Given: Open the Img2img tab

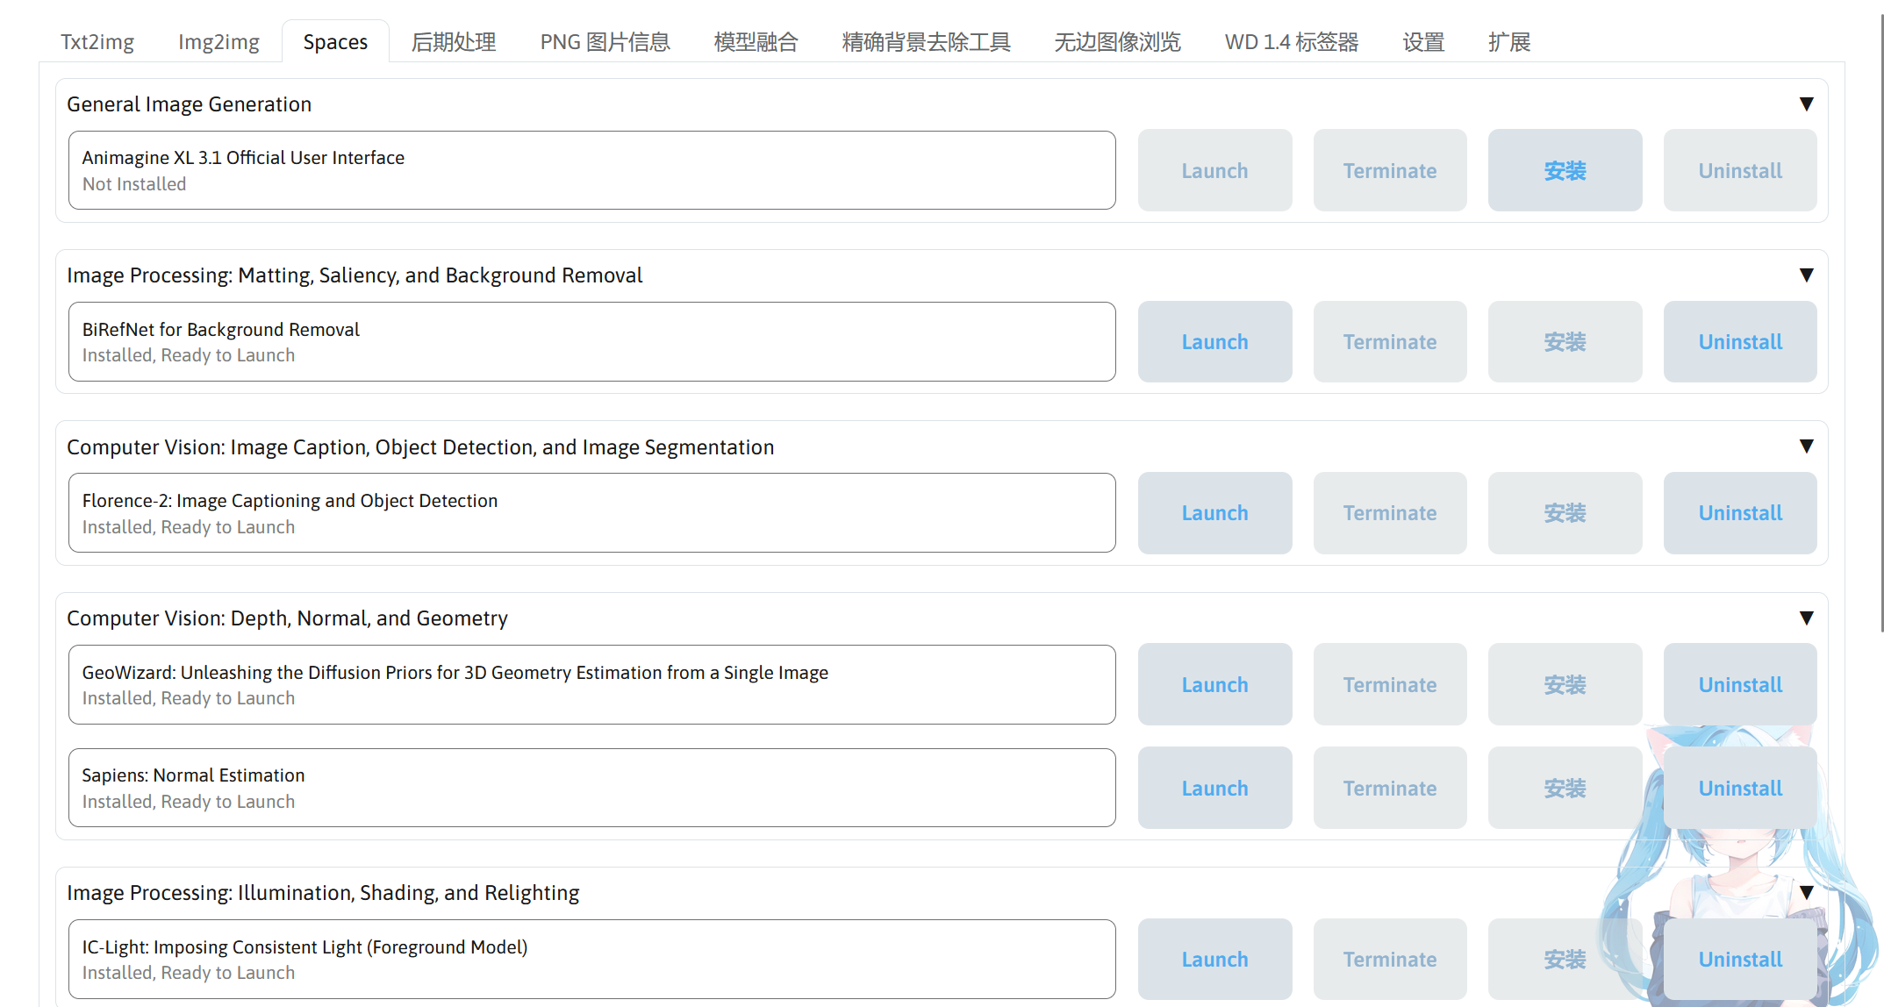Looking at the screenshot, I should (218, 42).
